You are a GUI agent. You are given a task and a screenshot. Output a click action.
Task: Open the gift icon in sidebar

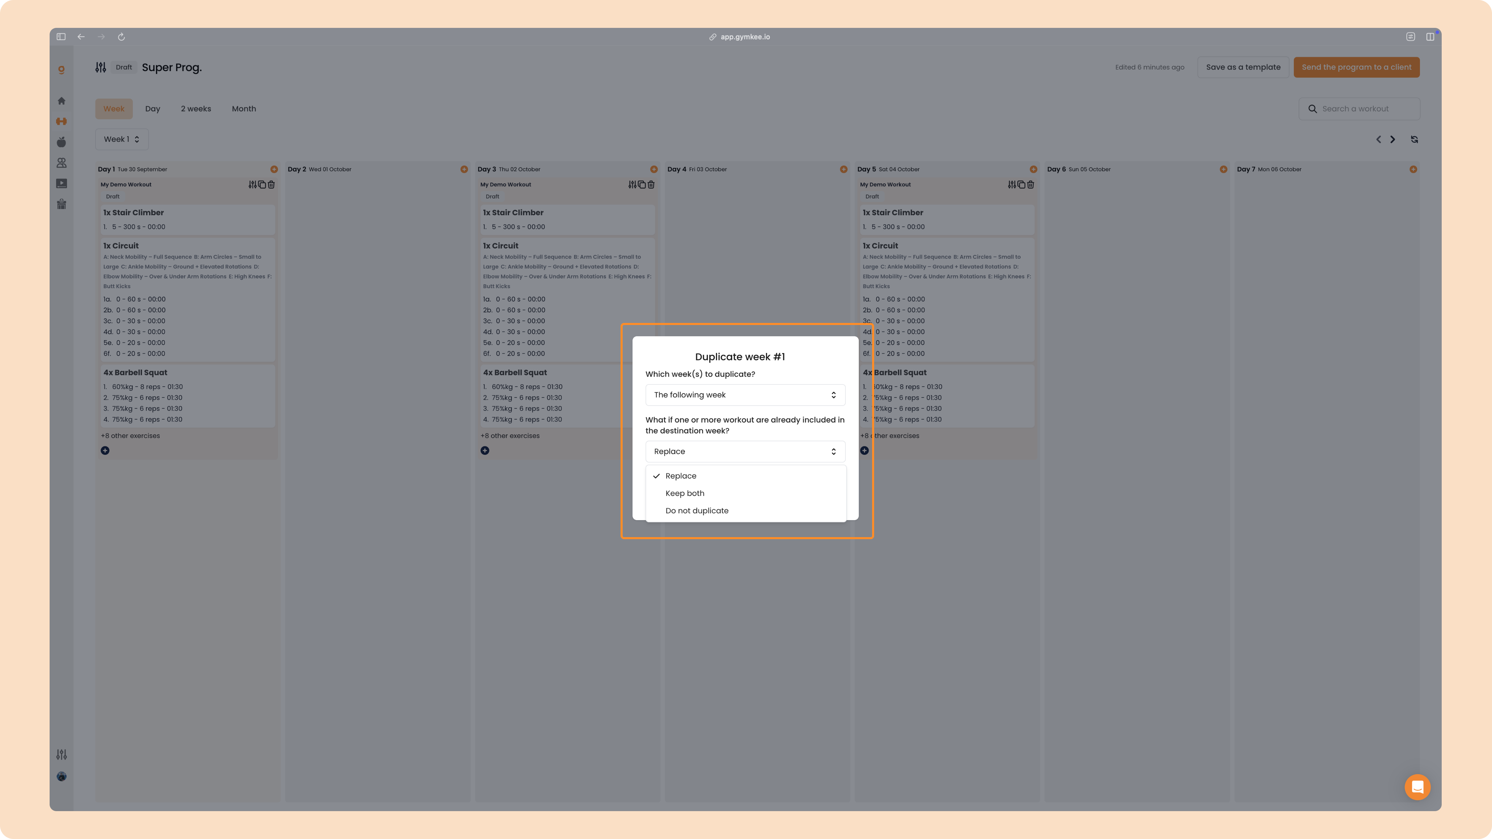pos(62,204)
